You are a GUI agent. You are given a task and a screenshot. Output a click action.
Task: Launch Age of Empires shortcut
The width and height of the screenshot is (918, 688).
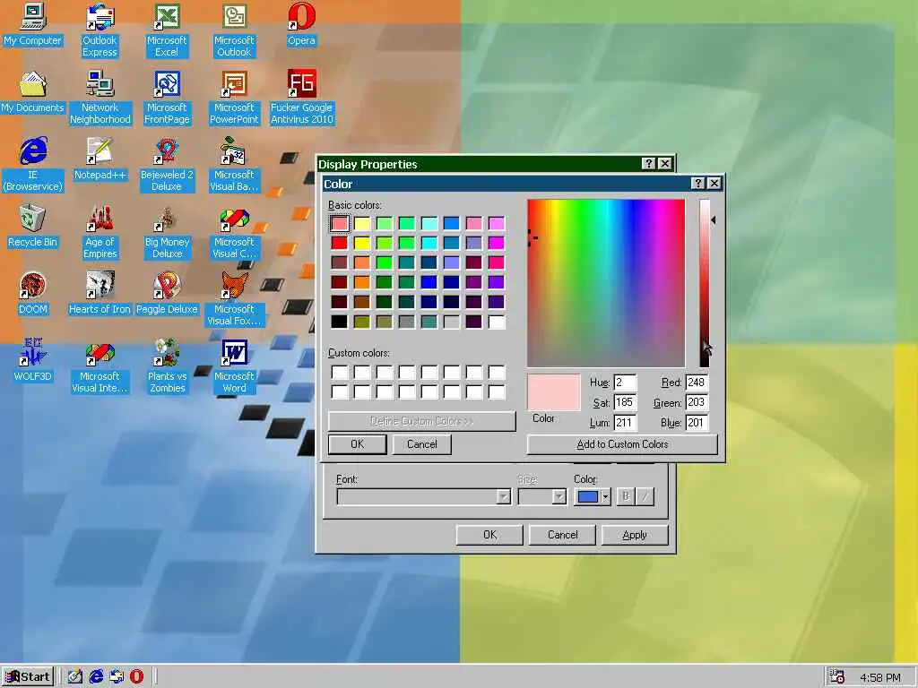[x=100, y=232]
